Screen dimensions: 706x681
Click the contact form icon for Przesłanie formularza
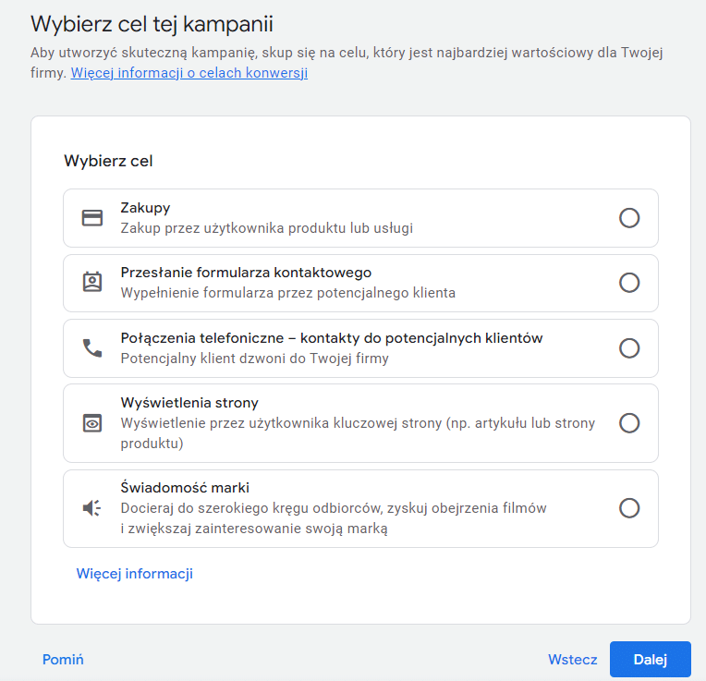pos(92,283)
